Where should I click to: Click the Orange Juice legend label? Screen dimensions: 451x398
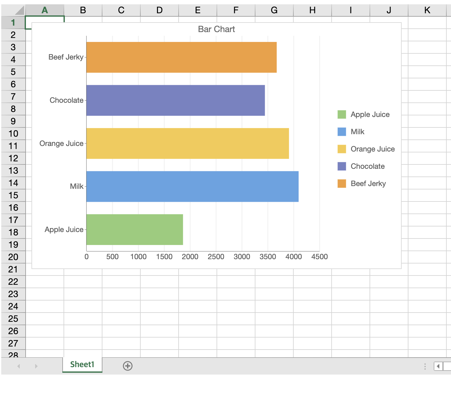point(373,149)
